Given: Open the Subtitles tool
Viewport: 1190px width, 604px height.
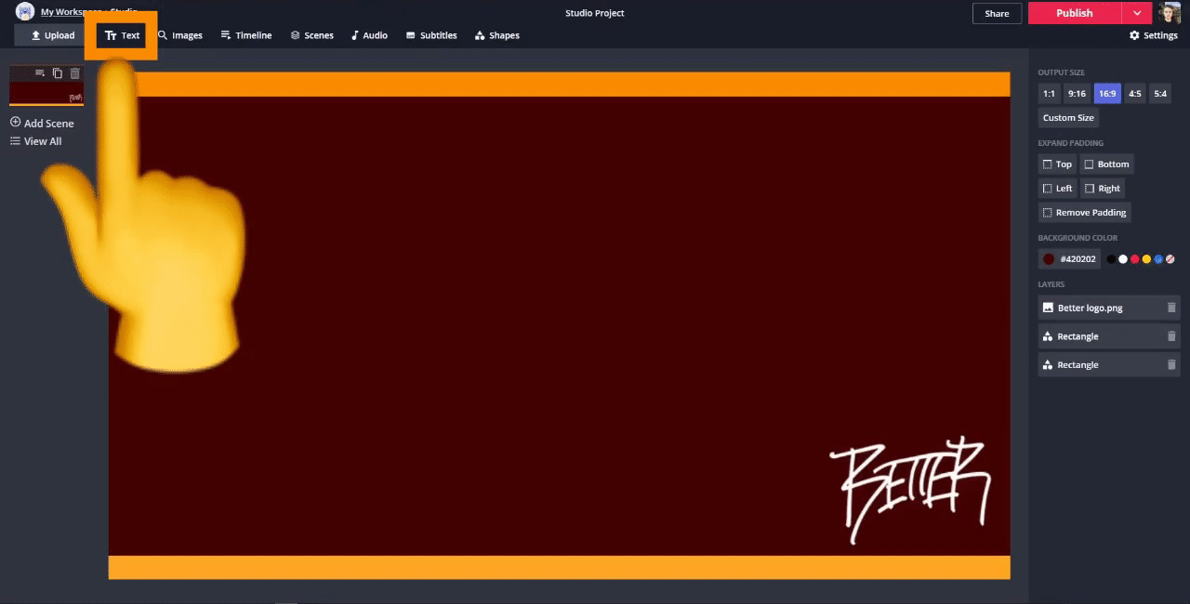Looking at the screenshot, I should (x=431, y=35).
